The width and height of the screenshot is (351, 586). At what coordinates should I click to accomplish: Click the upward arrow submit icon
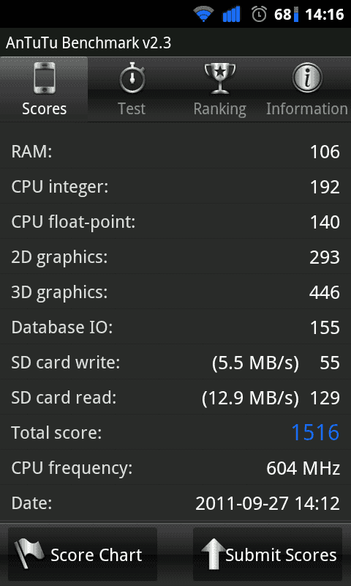point(213,554)
